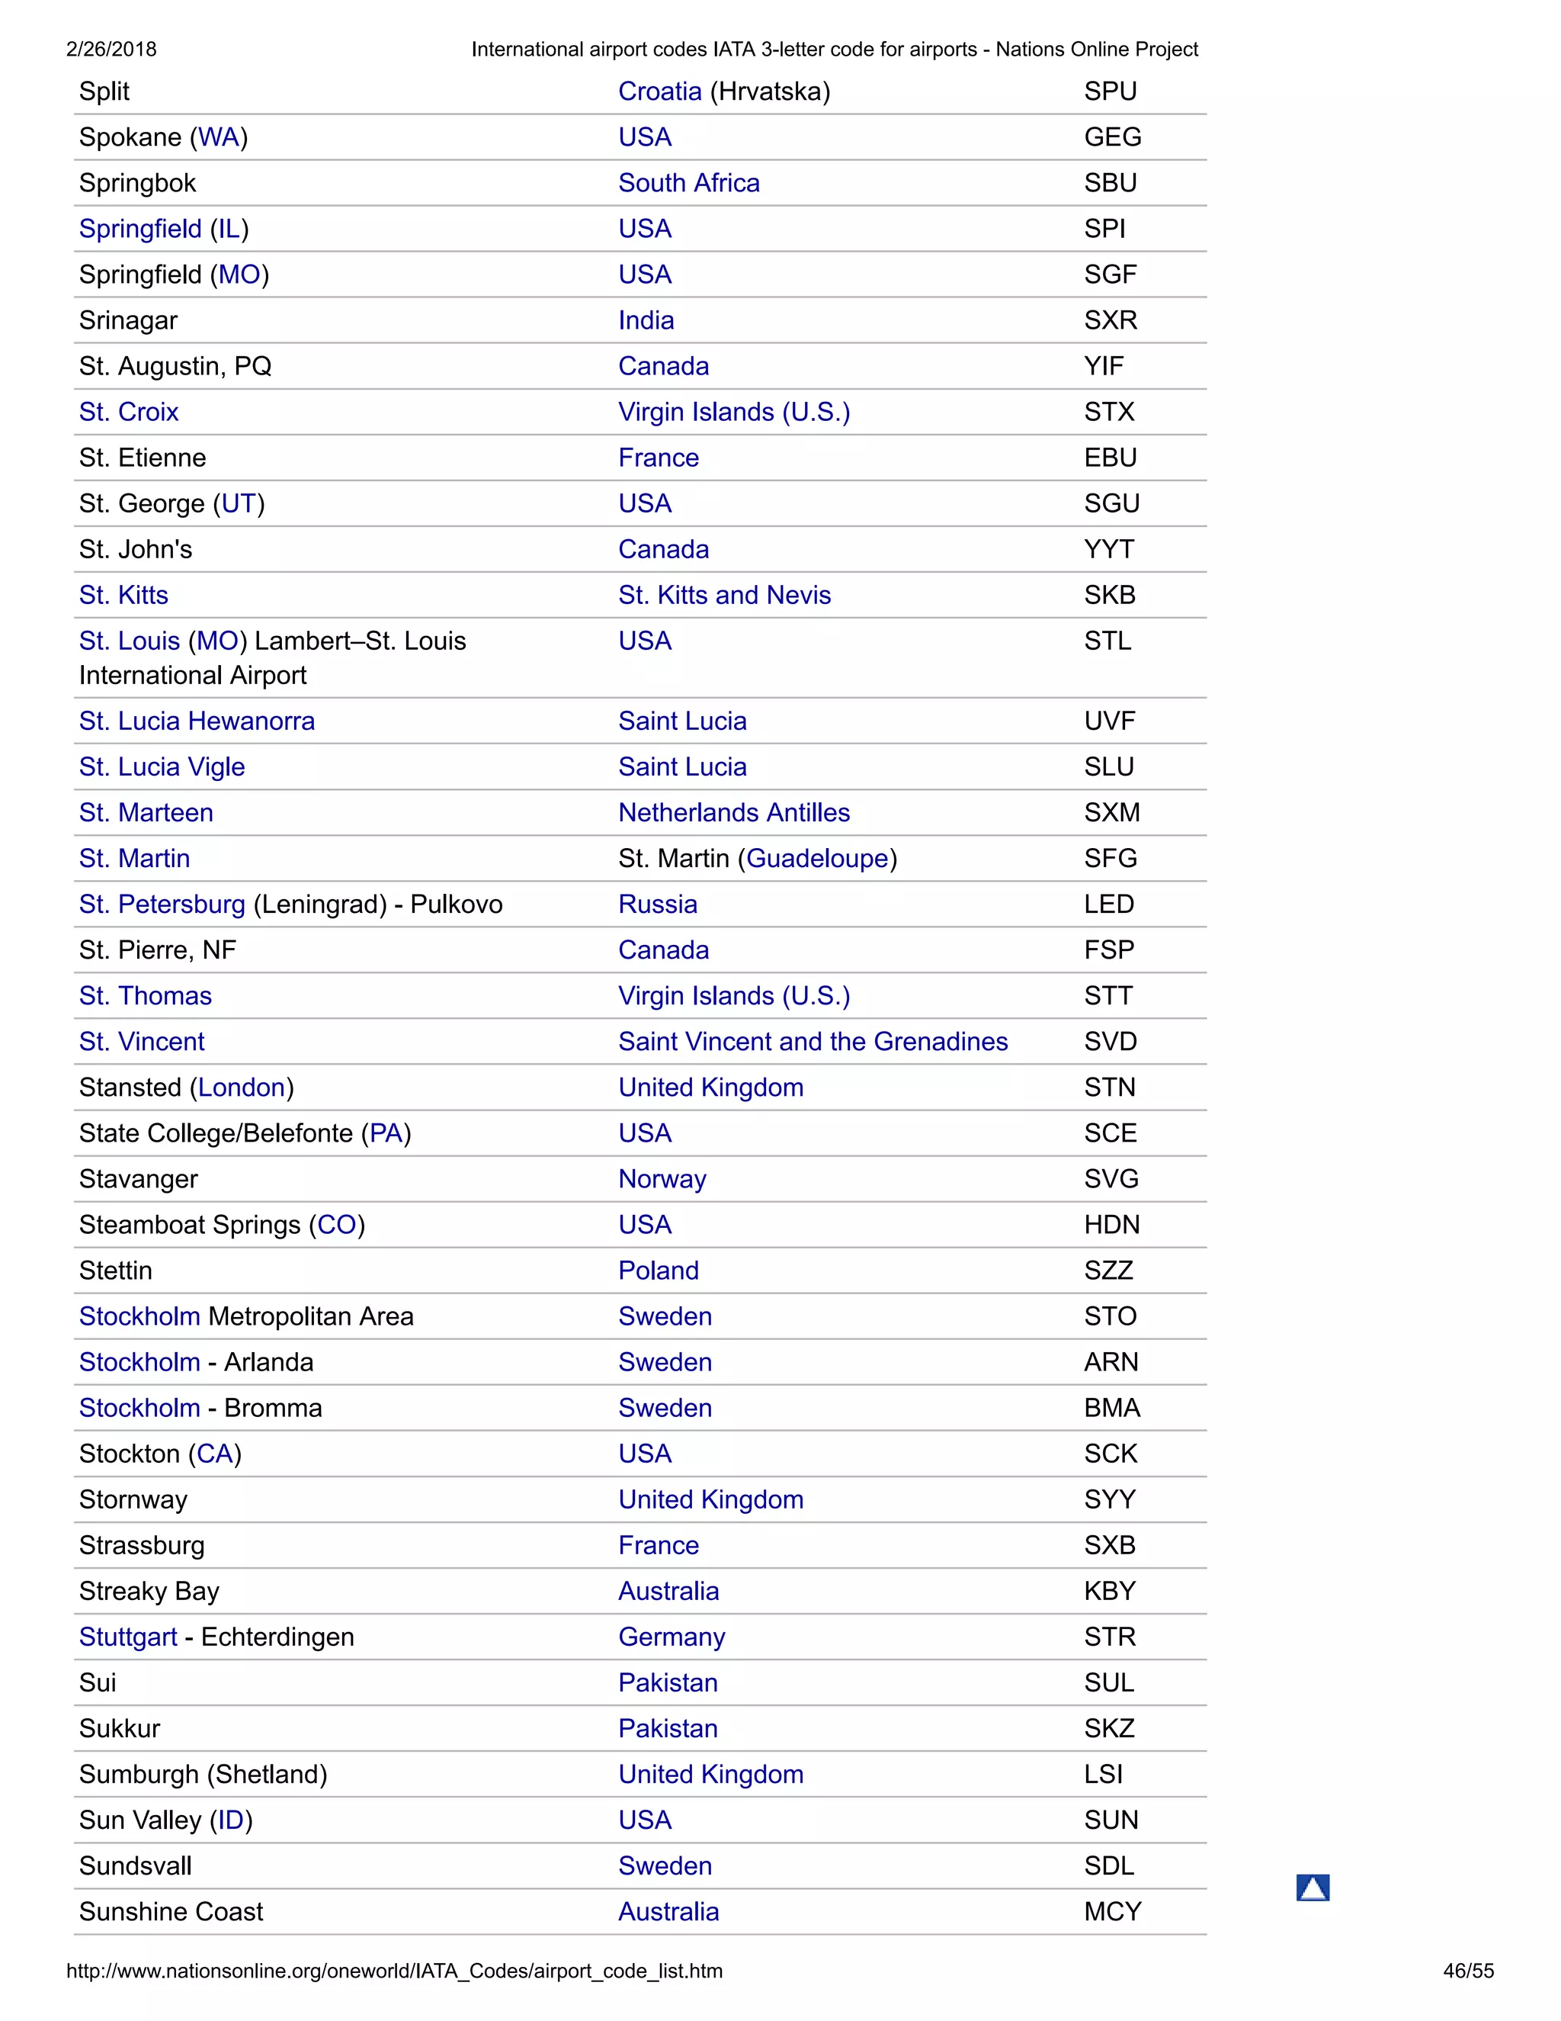Click the Netherlands Antilles link
Screen dimensions: 1561x2021
coord(733,812)
